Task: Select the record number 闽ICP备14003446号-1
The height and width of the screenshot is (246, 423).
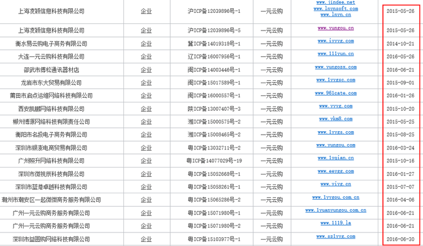Action: click(214, 70)
